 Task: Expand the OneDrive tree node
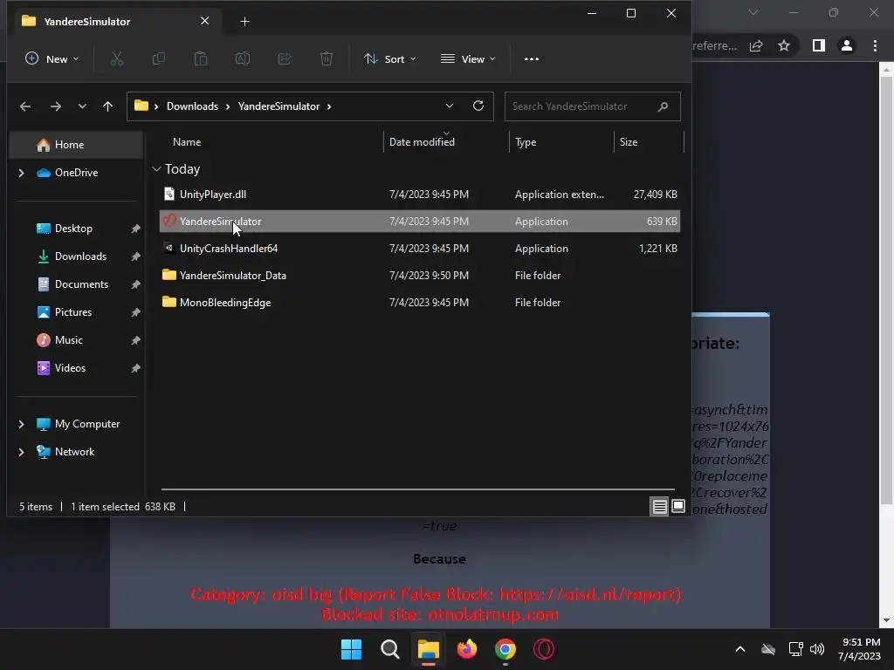[21, 173]
